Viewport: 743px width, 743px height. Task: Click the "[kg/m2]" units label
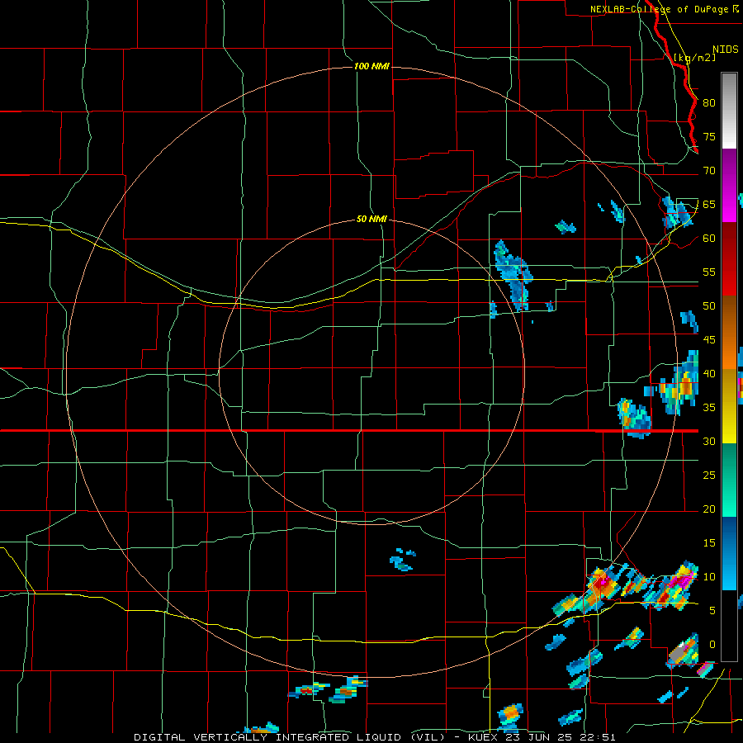[x=694, y=58]
